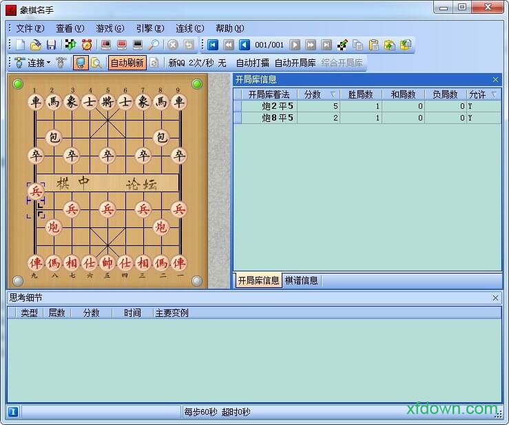The width and height of the screenshot is (509, 425).
Task: Open the 允许 column filter arrow
Action: coord(494,94)
